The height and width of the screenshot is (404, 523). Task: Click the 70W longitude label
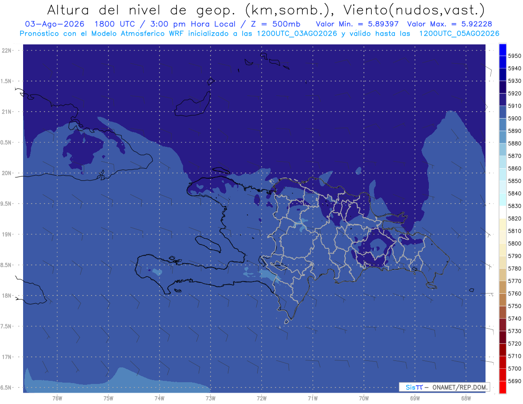[x=364, y=398]
